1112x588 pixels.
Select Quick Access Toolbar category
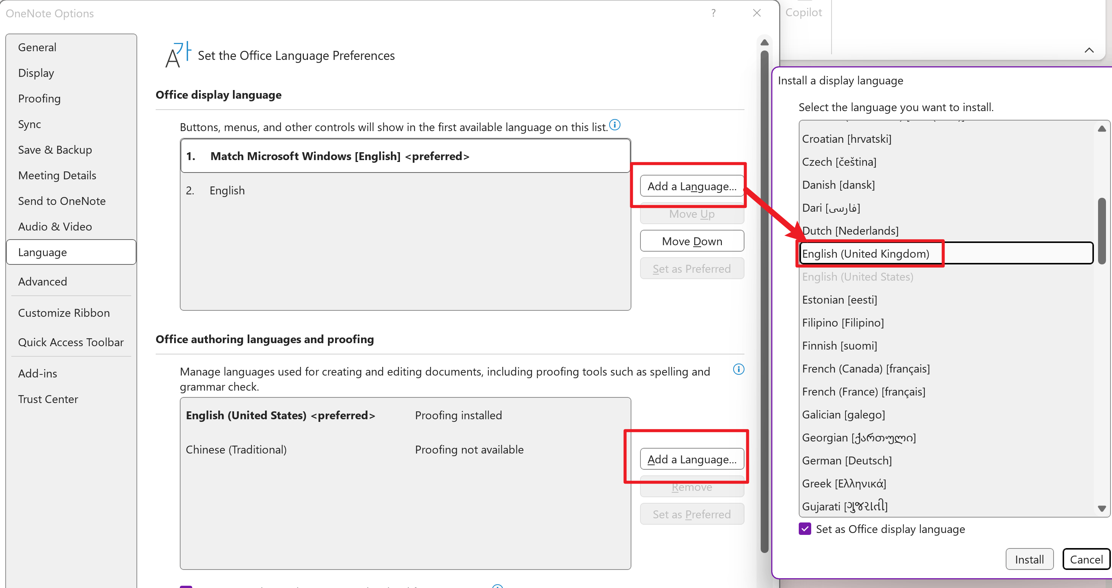(x=72, y=342)
